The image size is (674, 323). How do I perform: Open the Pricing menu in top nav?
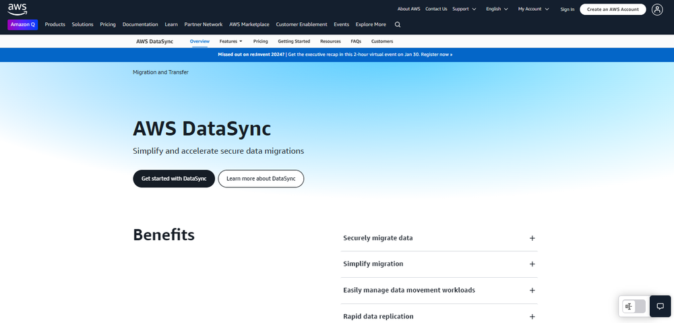tap(108, 24)
